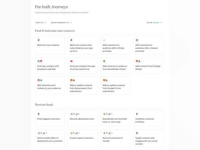Click the YouTube icon on Lead Forms card
This screenshot has height=150, width=200.
tap(71, 61)
